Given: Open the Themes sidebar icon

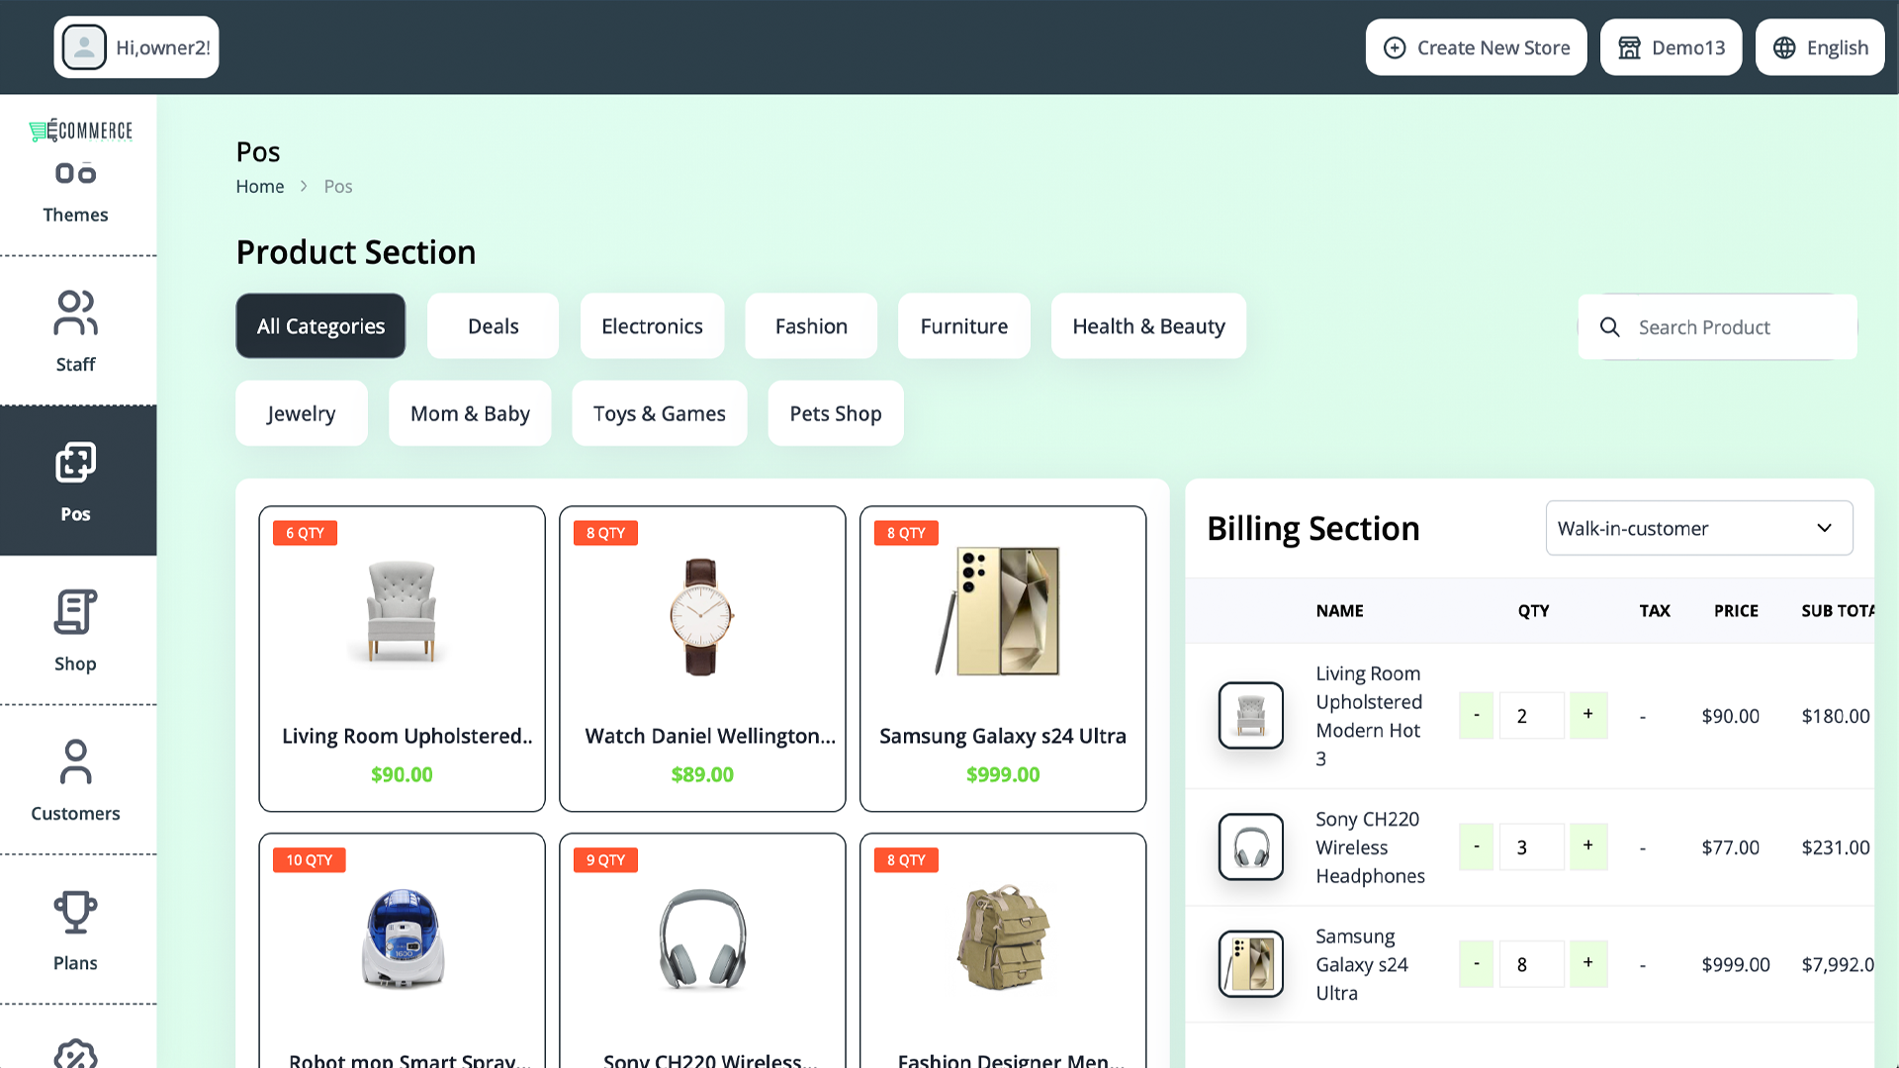Looking at the screenshot, I should (75, 174).
